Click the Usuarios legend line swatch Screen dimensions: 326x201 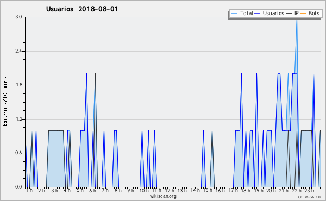[x=258, y=14]
